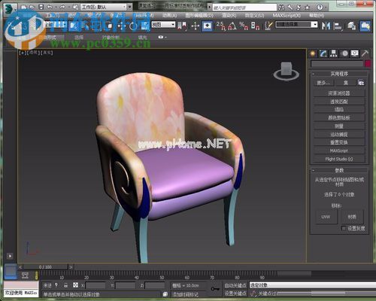Open the named selection sets dropdown

coord(296,25)
